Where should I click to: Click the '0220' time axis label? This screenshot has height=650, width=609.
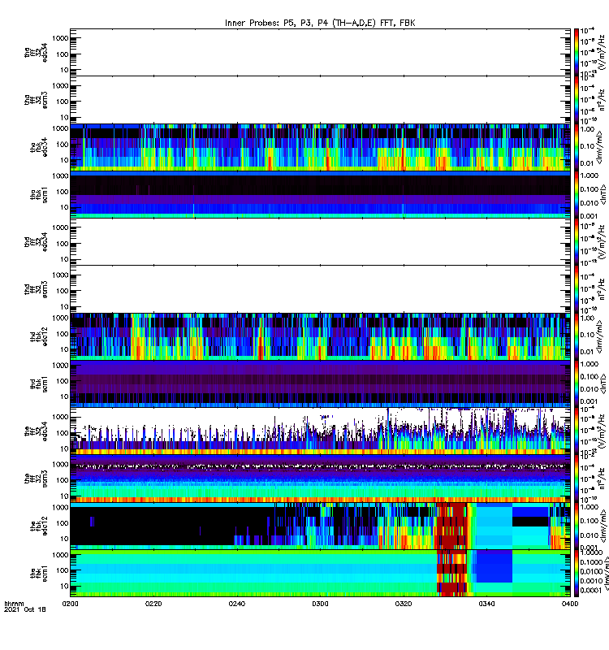[x=153, y=604]
